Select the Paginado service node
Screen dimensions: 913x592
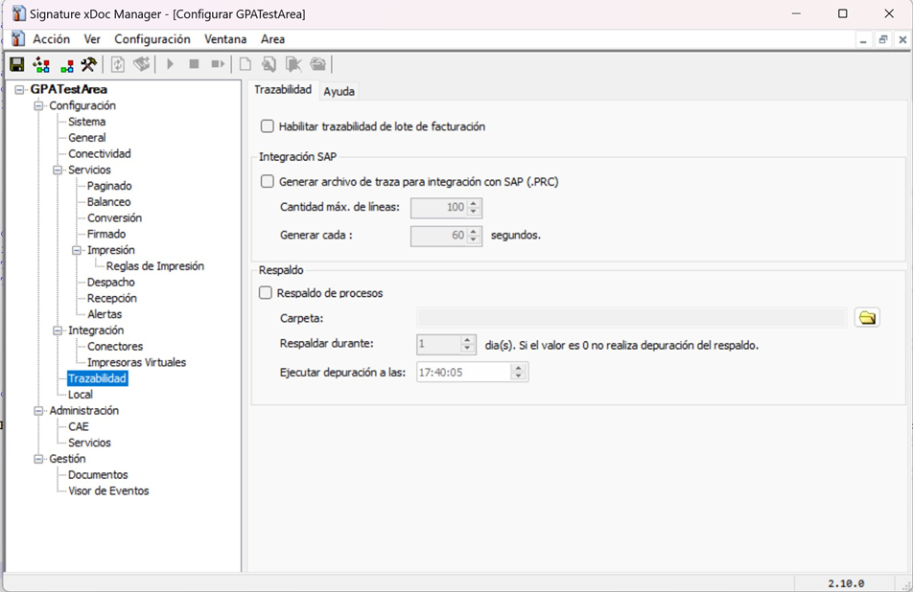click(109, 186)
